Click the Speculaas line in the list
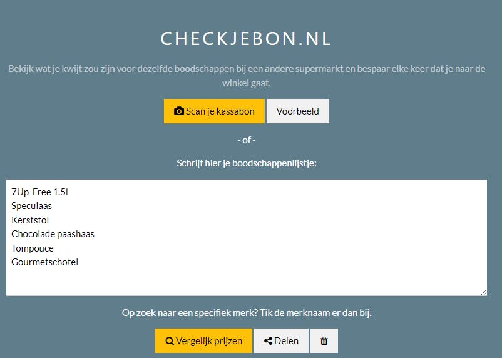The image size is (502, 358). point(31,206)
